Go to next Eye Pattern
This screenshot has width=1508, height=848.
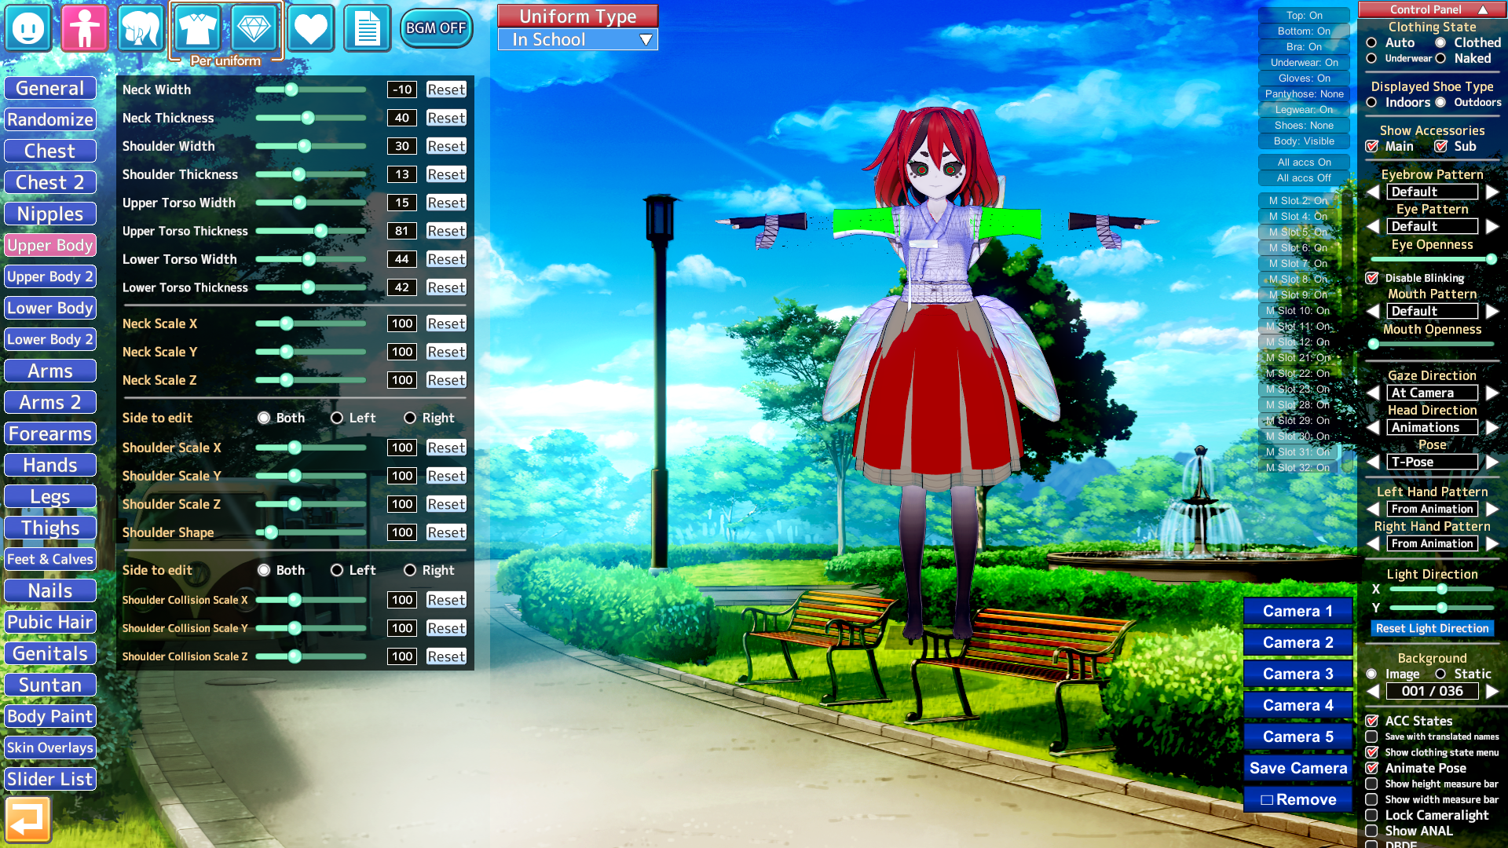1492,226
